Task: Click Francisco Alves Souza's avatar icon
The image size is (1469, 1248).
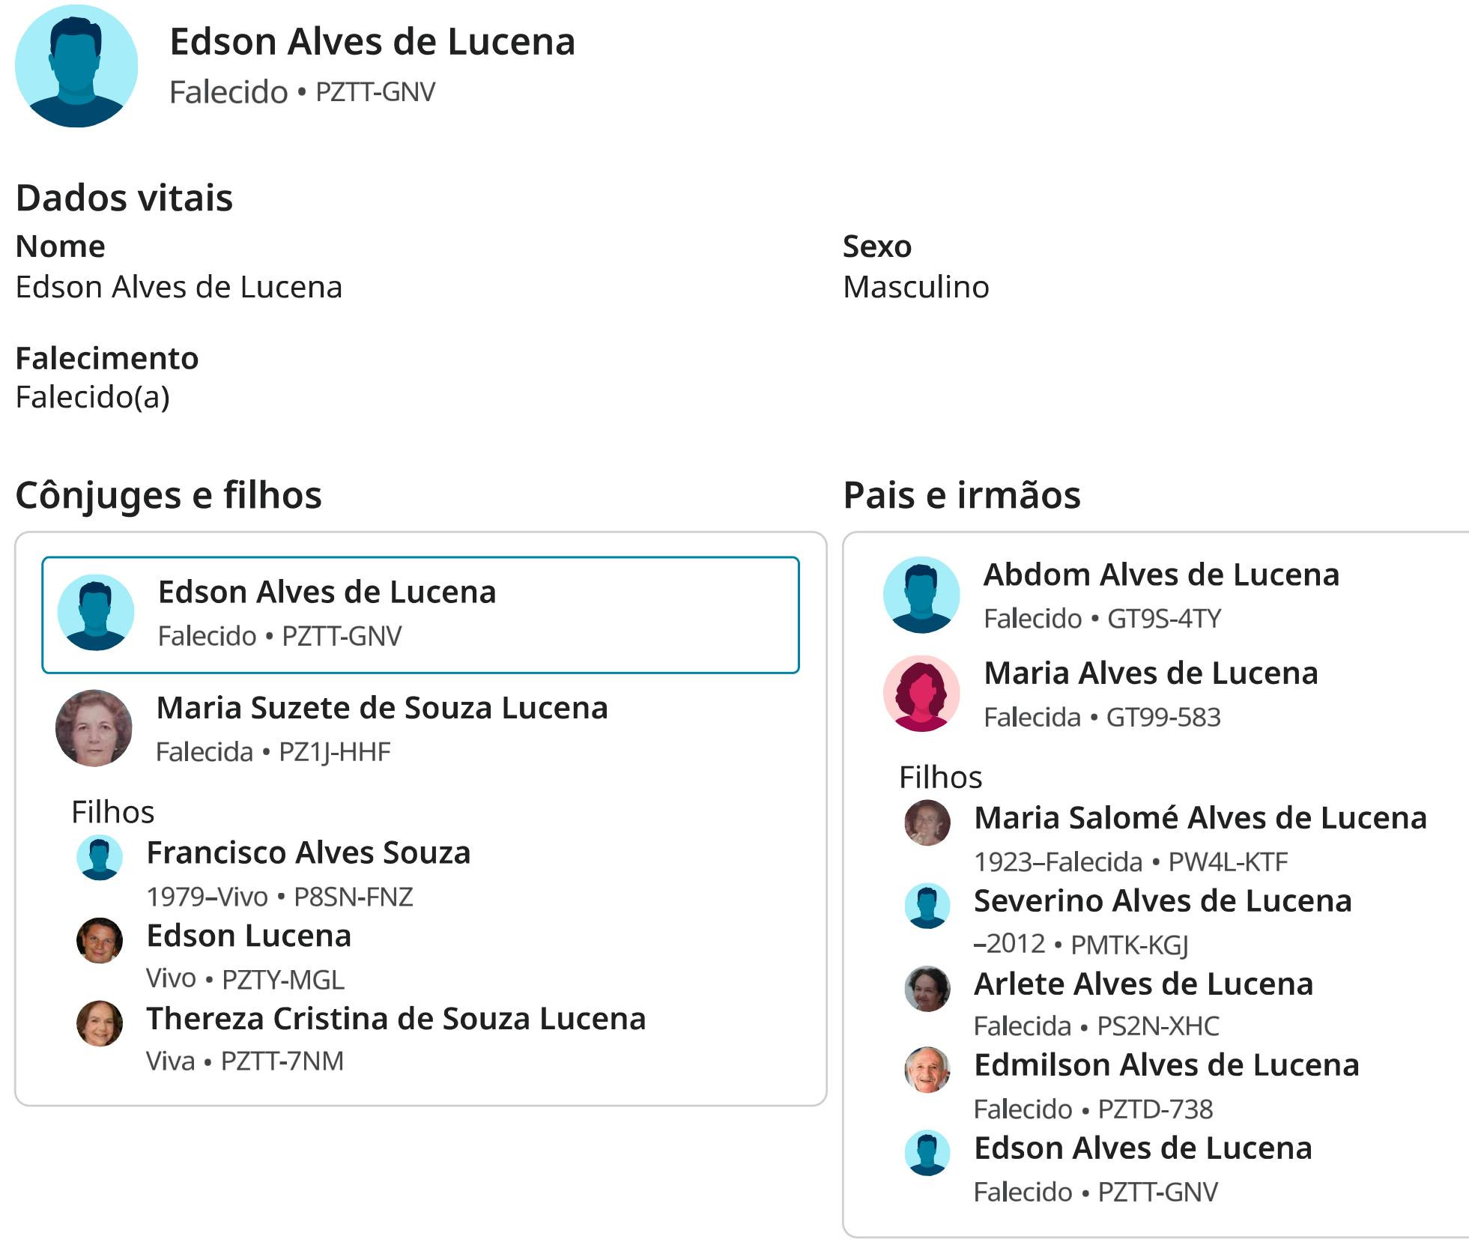Action: pyautogui.click(x=100, y=857)
